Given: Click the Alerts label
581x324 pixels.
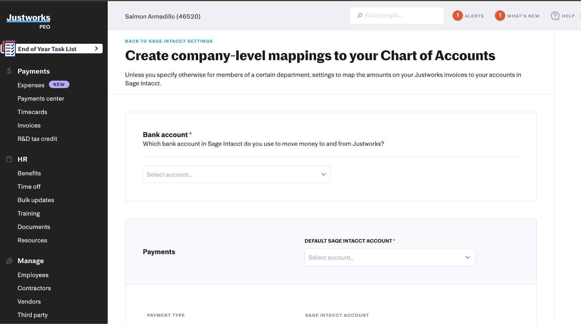Looking at the screenshot, I should 474,16.
